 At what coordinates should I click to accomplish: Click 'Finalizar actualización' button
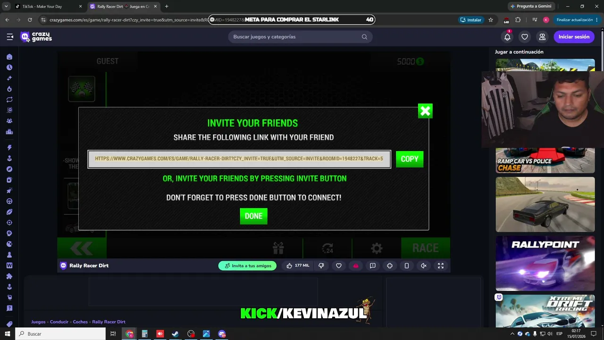tap(577, 20)
